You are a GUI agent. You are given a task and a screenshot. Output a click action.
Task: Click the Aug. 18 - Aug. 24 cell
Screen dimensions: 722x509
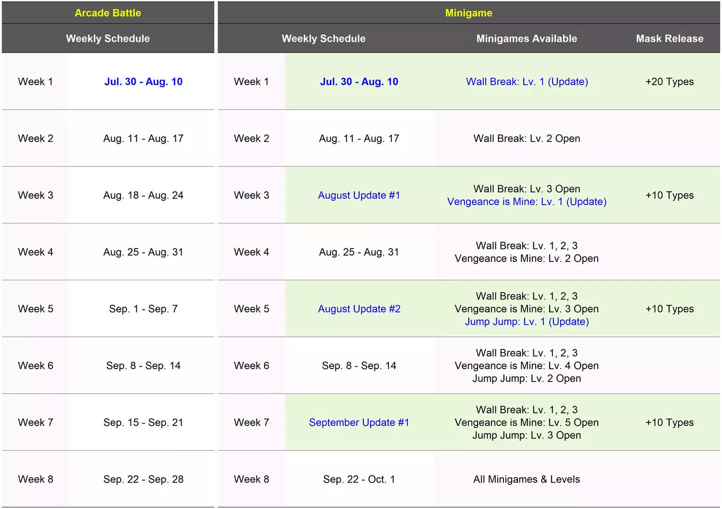143,195
